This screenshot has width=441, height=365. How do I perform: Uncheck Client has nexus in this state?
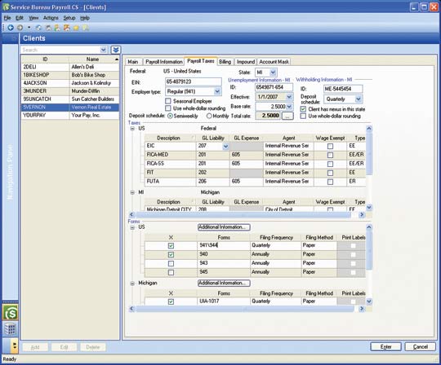pos(303,109)
